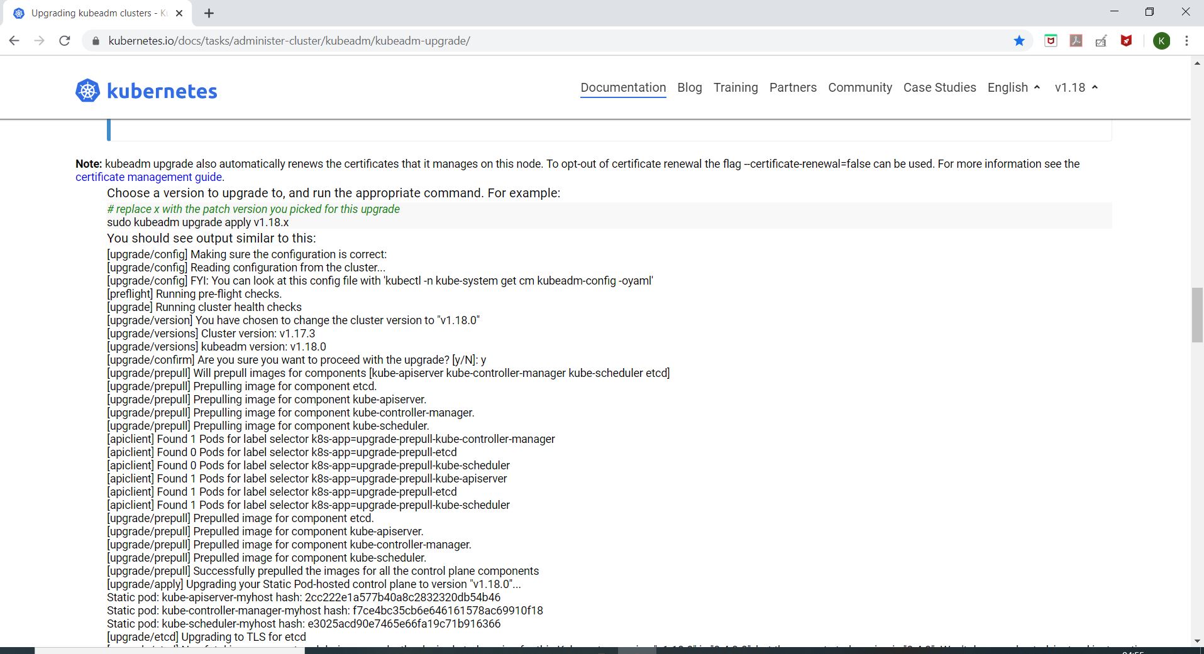Reload the current page
This screenshot has width=1204, height=654.
[x=64, y=41]
